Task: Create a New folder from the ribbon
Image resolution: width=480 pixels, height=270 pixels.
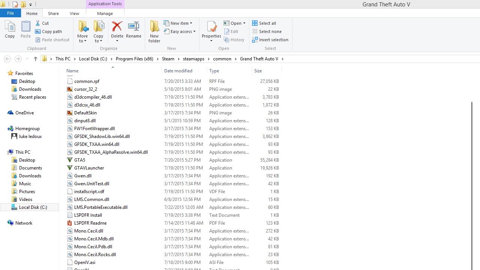Action: click(154, 31)
